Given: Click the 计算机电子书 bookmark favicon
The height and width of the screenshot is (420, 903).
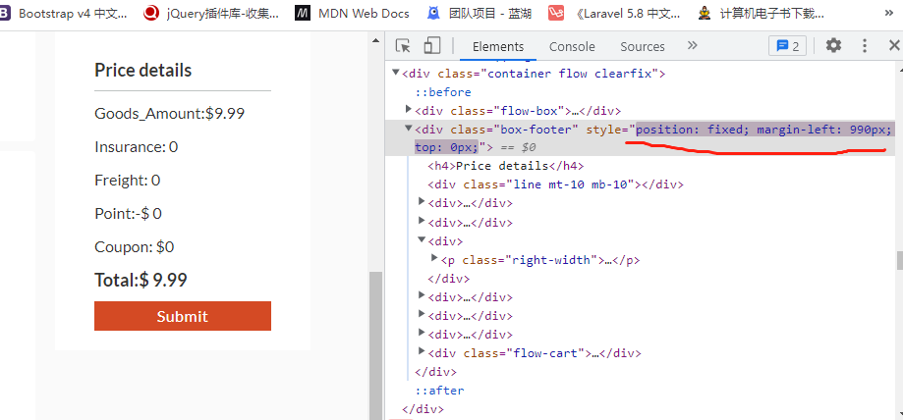Looking at the screenshot, I should (x=704, y=13).
